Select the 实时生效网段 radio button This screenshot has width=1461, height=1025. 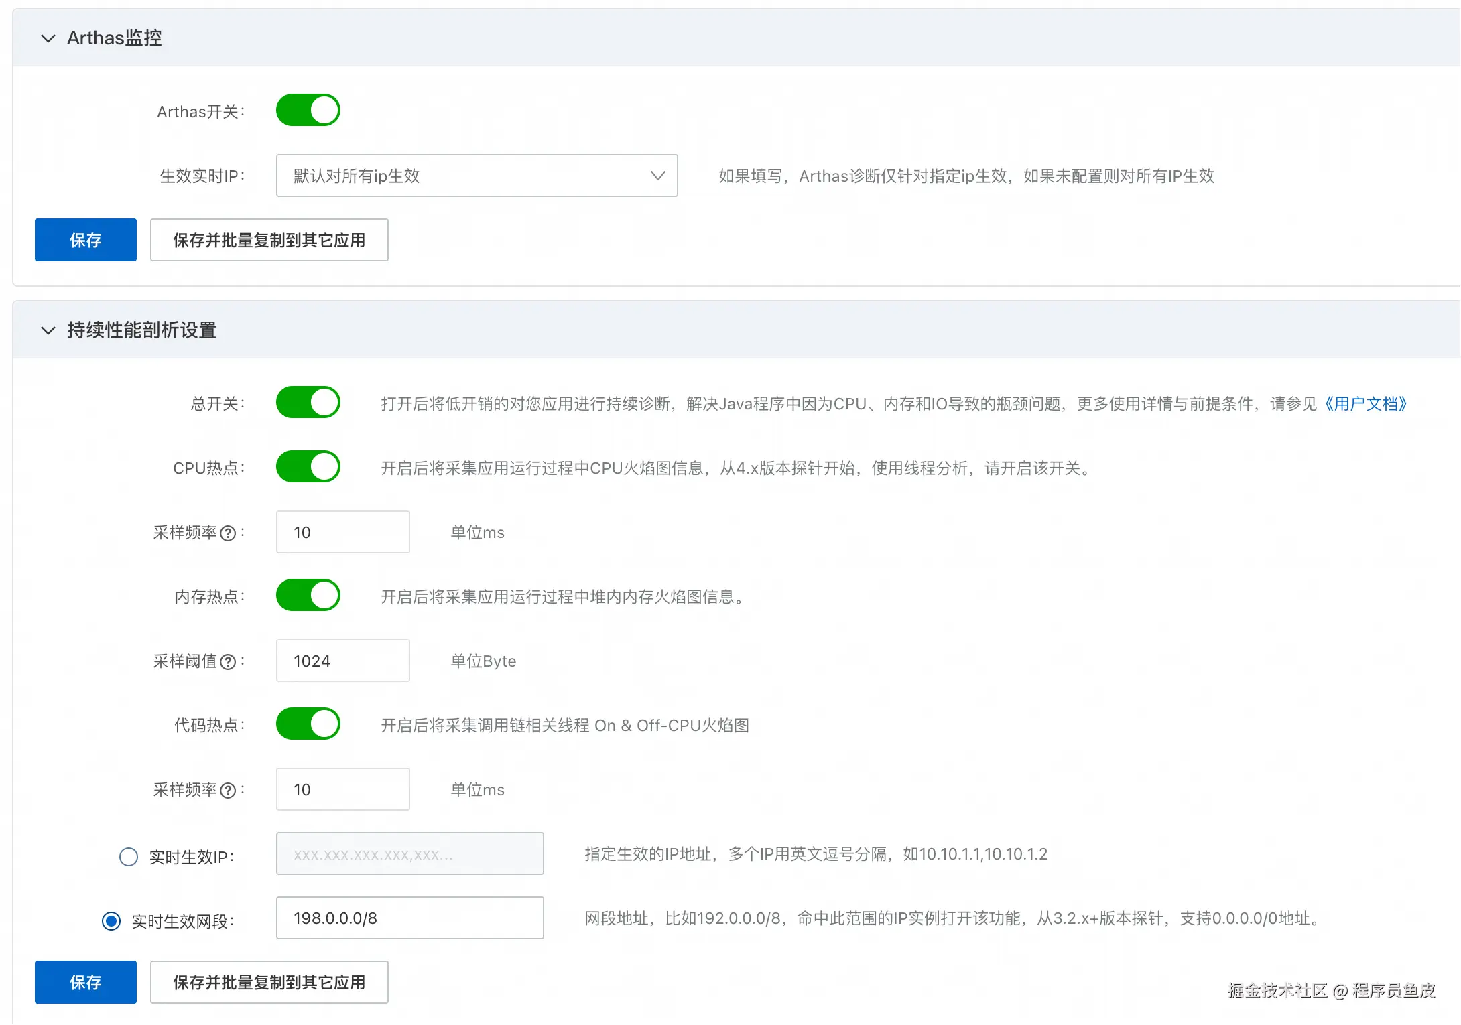coord(111,921)
